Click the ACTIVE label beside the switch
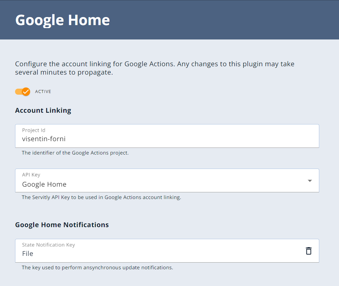This screenshot has height=286, width=339. 43,92
